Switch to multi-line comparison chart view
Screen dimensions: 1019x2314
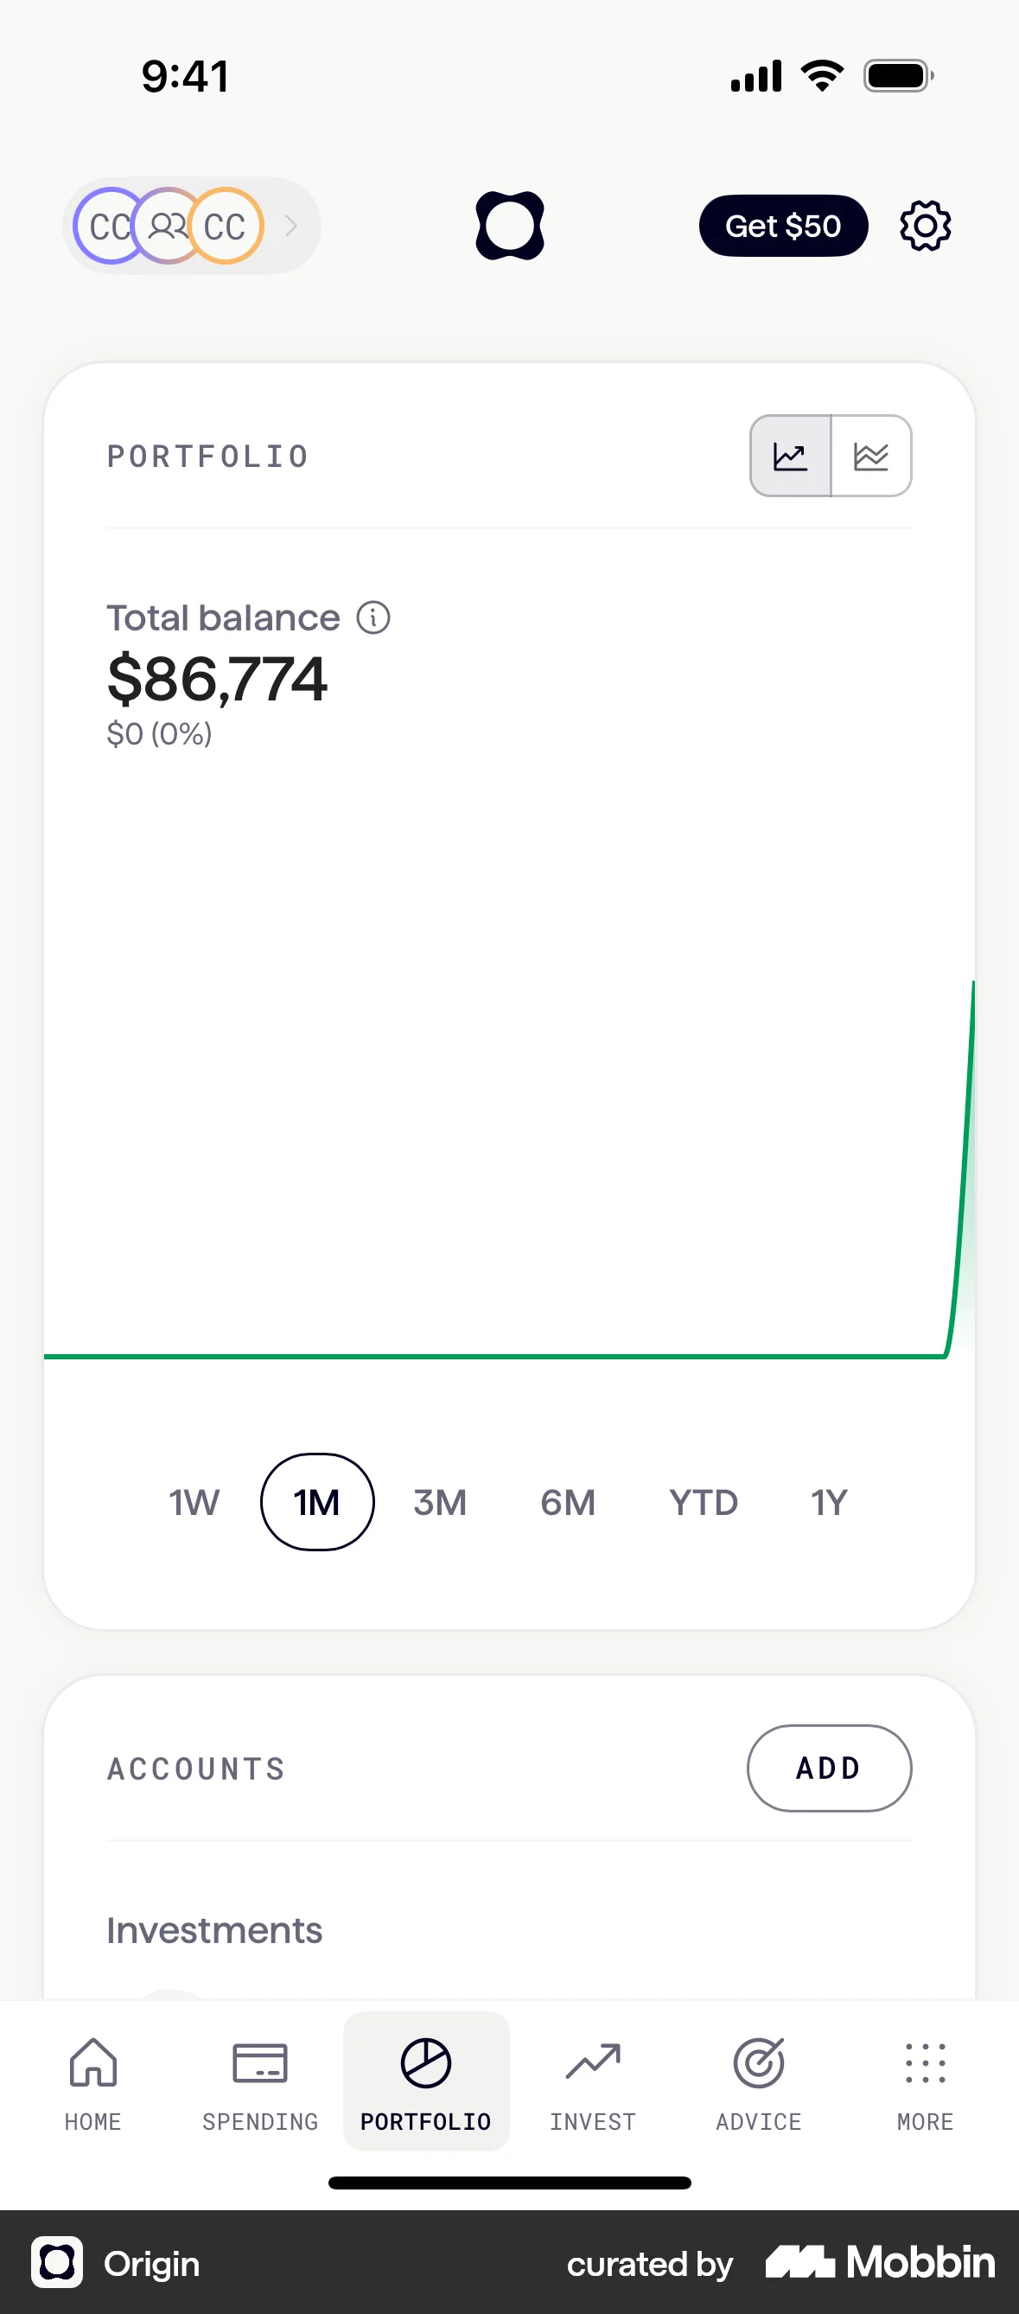pyautogui.click(x=871, y=457)
